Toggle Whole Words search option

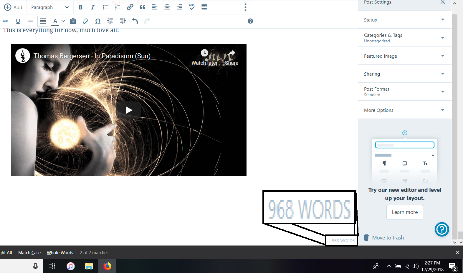click(60, 253)
